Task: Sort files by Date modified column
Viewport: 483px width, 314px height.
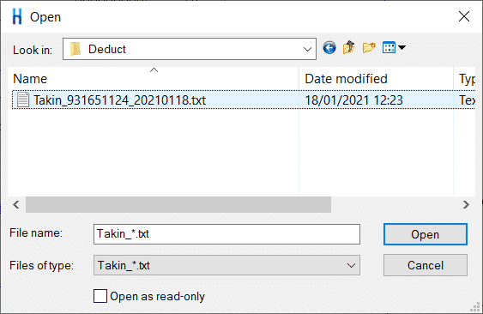Action: coord(376,79)
